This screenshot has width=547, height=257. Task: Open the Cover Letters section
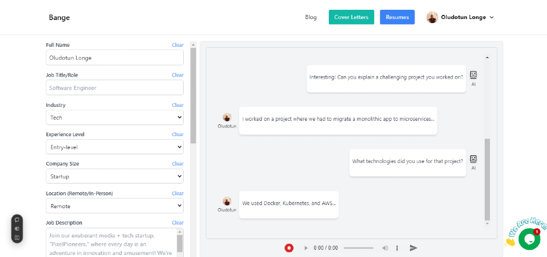[351, 17]
